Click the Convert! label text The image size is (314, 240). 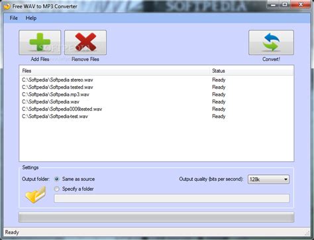tap(271, 59)
